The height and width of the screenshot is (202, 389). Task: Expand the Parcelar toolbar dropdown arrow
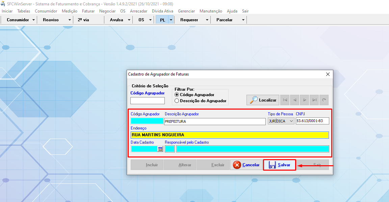pyautogui.click(x=243, y=20)
